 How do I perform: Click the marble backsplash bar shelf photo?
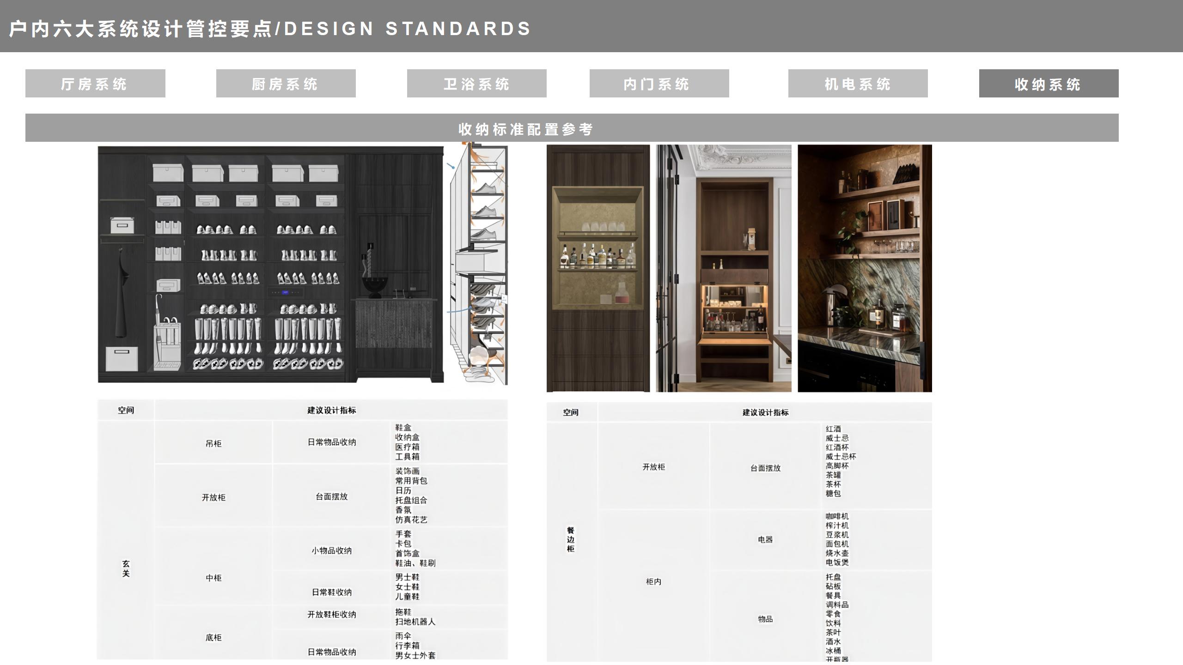click(x=865, y=268)
